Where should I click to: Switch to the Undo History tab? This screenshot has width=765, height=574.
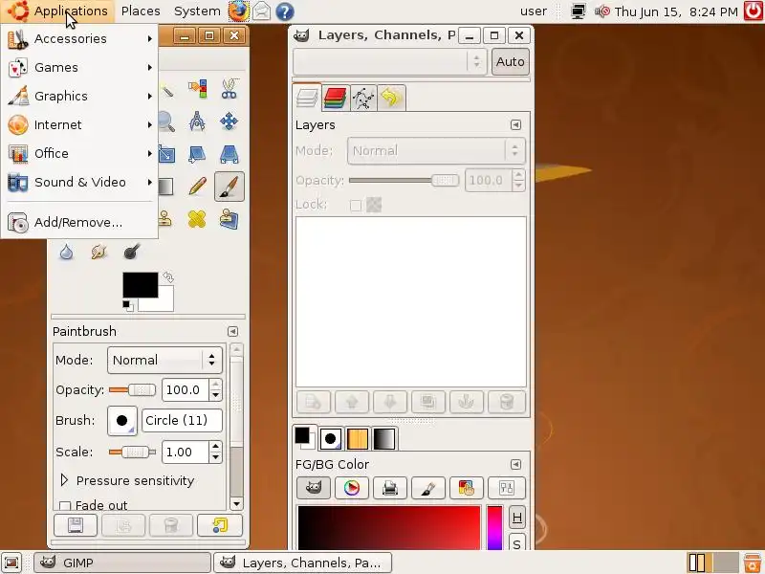point(391,99)
